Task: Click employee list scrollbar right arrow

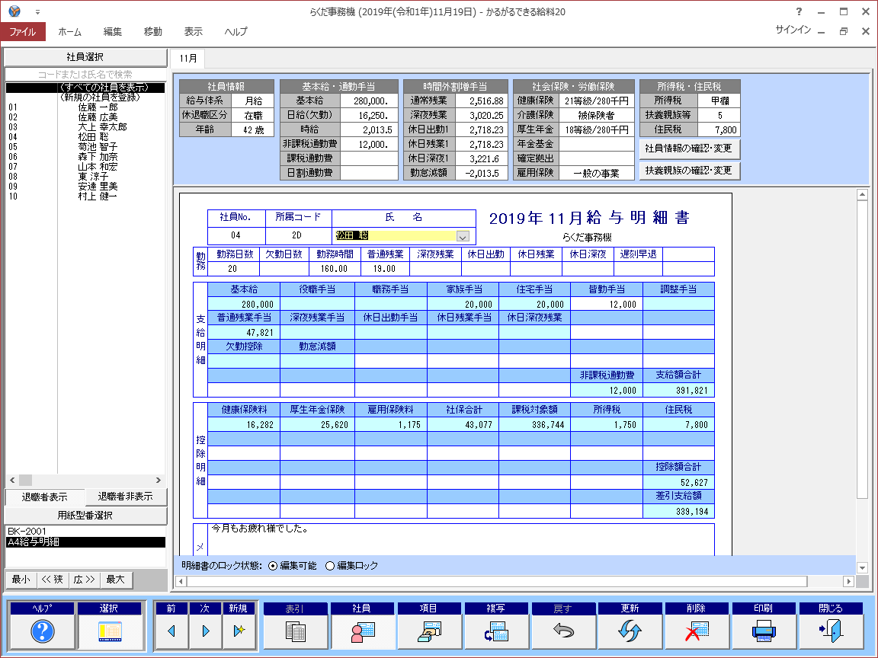Action: click(x=159, y=480)
